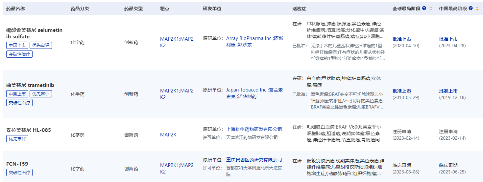The image size is (483, 182).
Task: Open 默沙东 developer link
Action: [245, 45]
